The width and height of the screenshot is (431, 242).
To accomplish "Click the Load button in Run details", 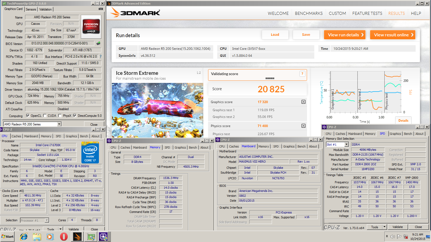I will tap(275, 35).
